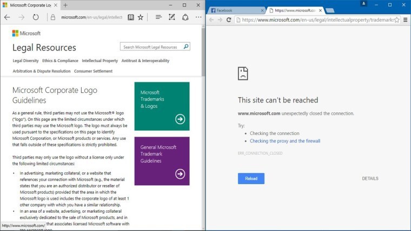Add page to Edge favorites star
This screenshot has width=411, height=231.
[141, 17]
